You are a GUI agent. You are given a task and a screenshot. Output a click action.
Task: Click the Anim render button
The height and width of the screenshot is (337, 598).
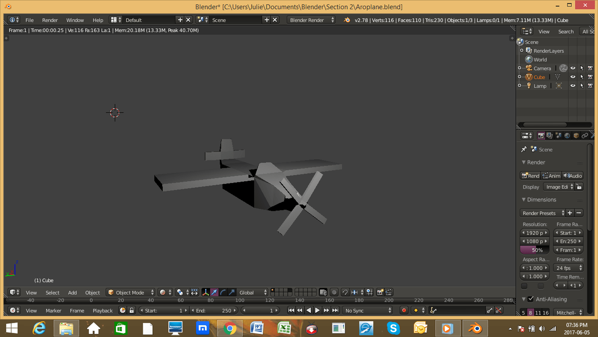pyautogui.click(x=551, y=176)
